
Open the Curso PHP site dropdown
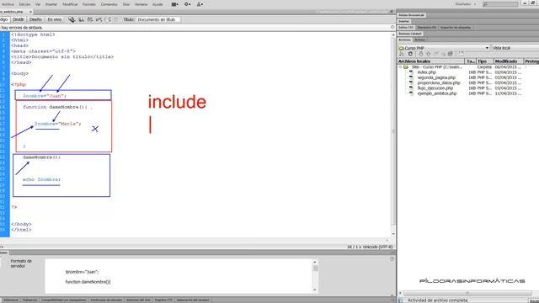(444, 48)
